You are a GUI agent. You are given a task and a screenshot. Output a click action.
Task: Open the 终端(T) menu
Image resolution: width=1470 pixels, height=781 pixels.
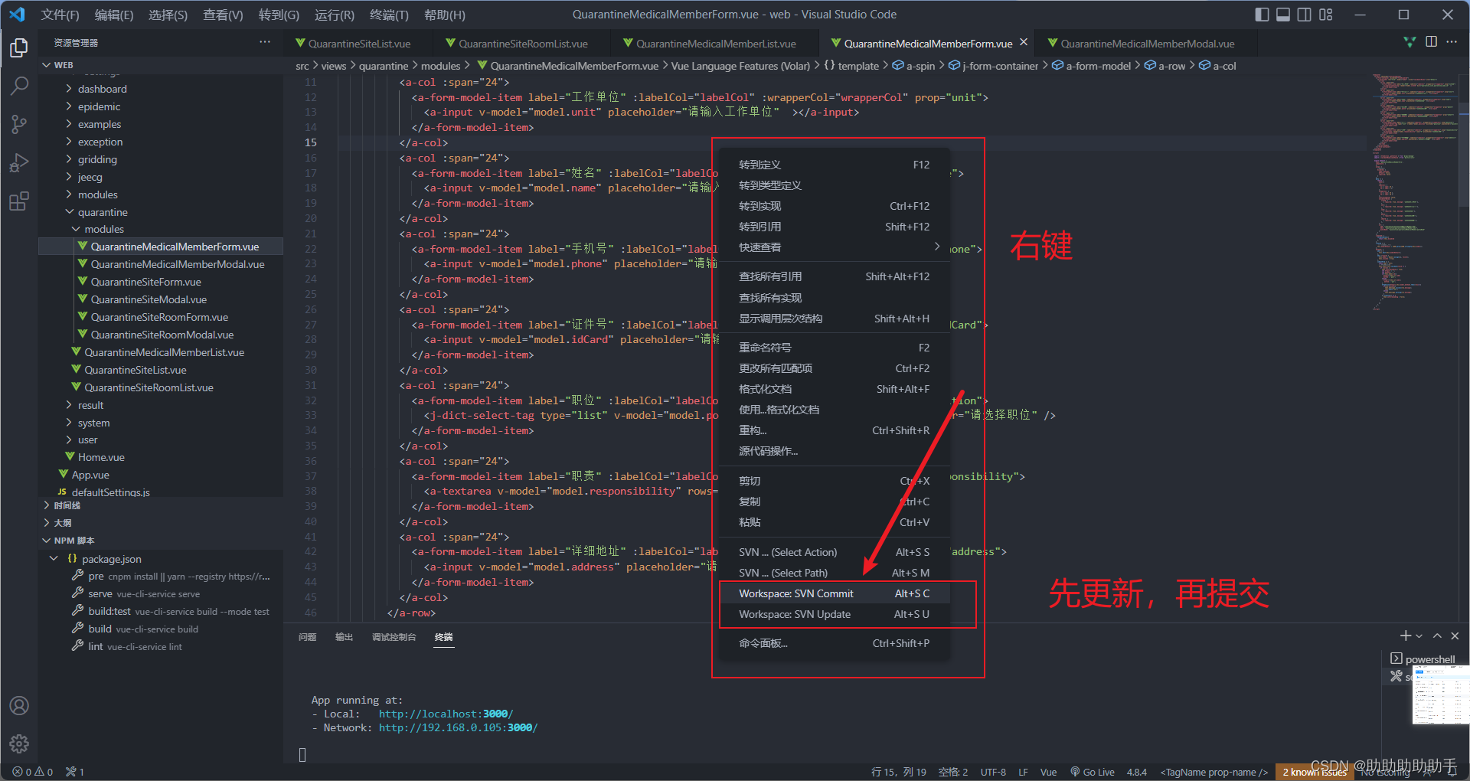click(389, 15)
